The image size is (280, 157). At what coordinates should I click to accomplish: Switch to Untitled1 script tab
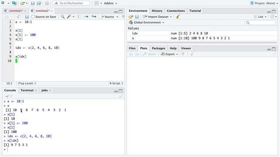pyautogui.click(x=16, y=11)
